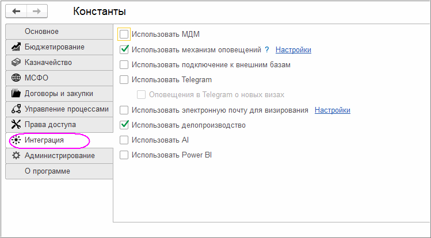This screenshot has width=431, height=238.
Task: Click the back navigation arrow
Action: click(x=17, y=11)
